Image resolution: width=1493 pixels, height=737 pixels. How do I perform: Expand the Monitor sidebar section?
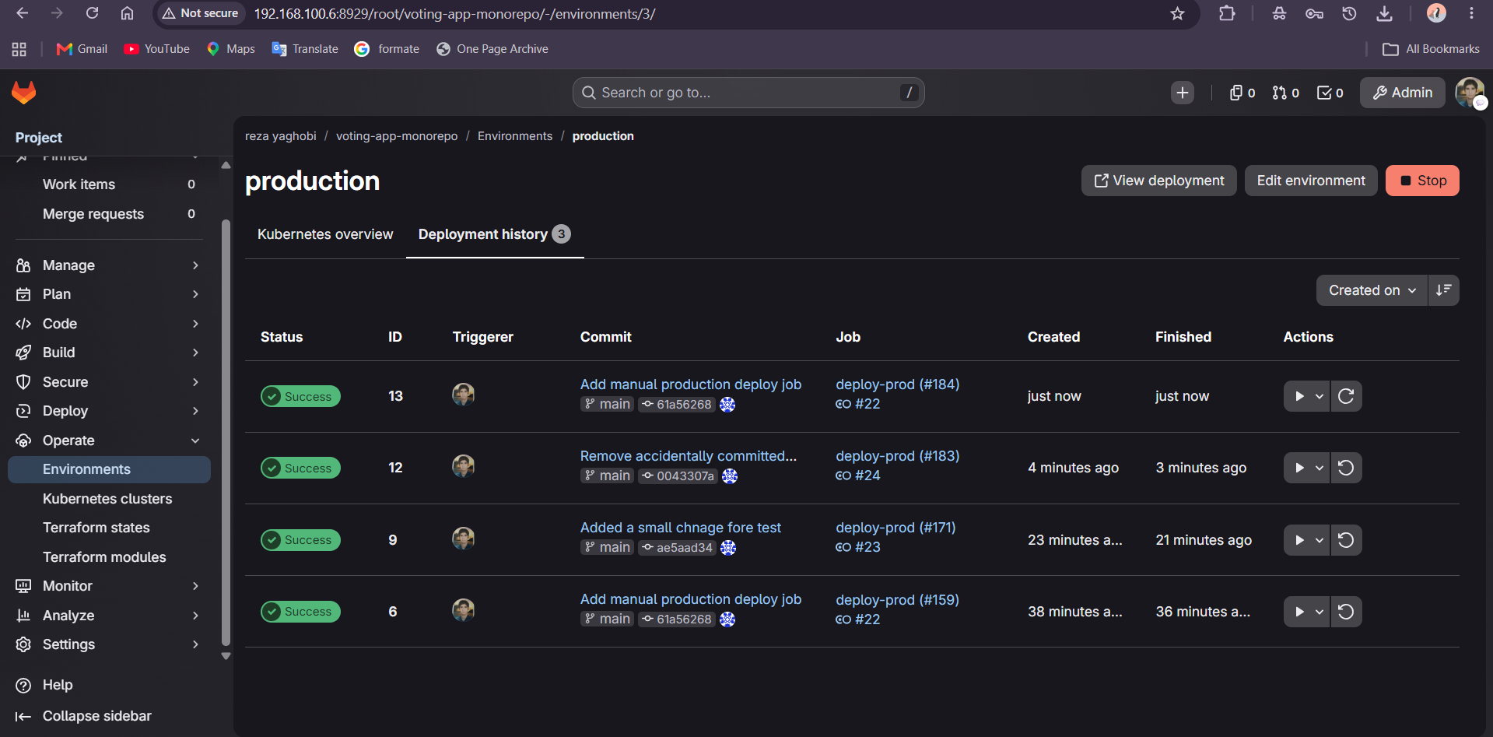[x=109, y=586]
